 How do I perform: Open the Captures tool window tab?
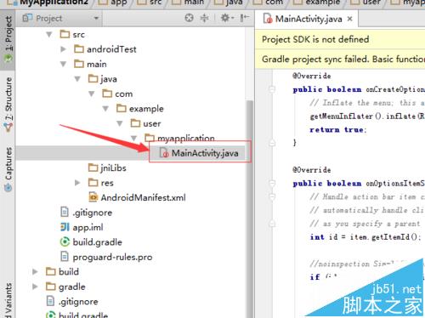click(x=8, y=169)
